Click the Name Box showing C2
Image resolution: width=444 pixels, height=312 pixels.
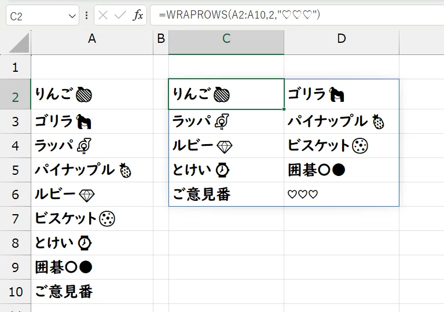click(42, 15)
